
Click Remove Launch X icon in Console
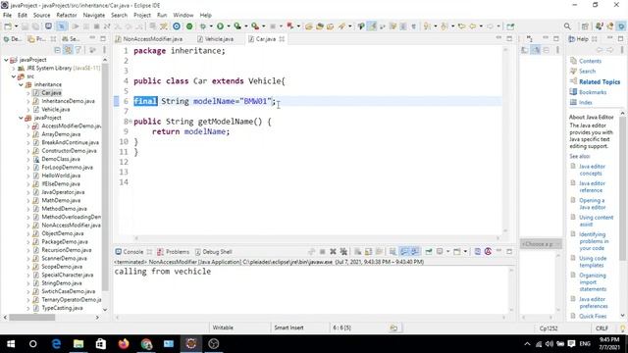point(333,252)
